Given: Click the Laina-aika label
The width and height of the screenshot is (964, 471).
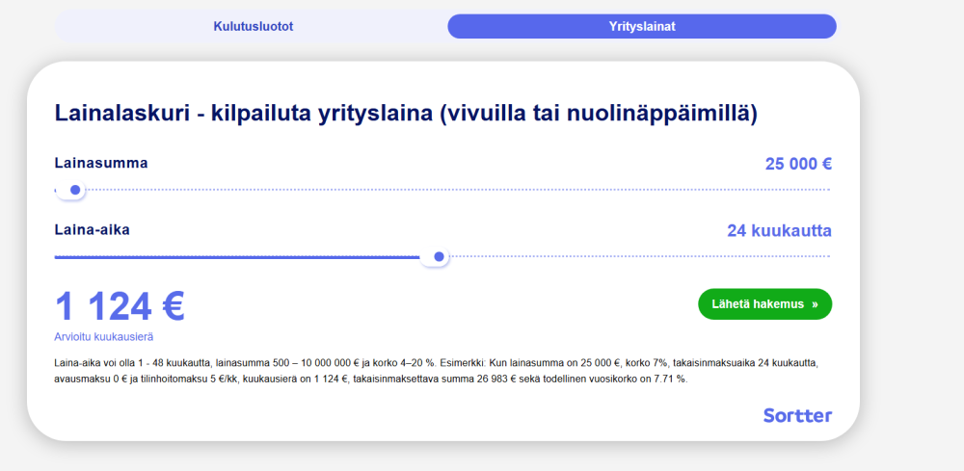Looking at the screenshot, I should pos(92,230).
